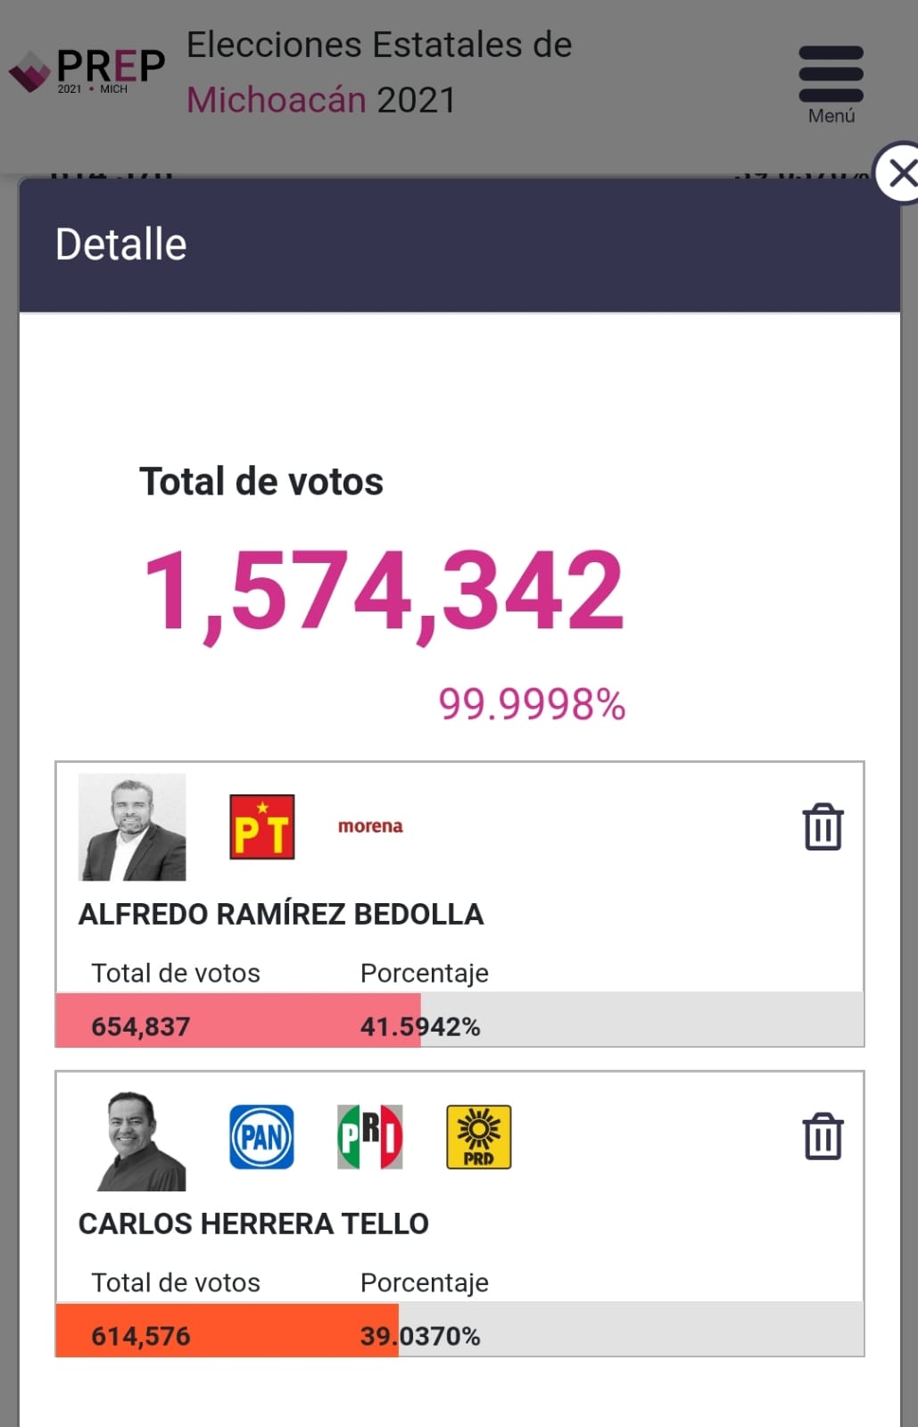Click the orange 39.0370% progress bar
This screenshot has height=1427, width=918.
(x=227, y=1330)
